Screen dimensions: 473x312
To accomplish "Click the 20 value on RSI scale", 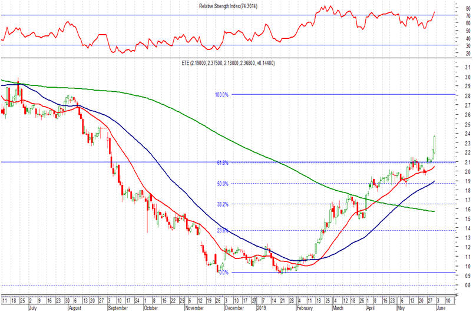I will (x=468, y=54).
